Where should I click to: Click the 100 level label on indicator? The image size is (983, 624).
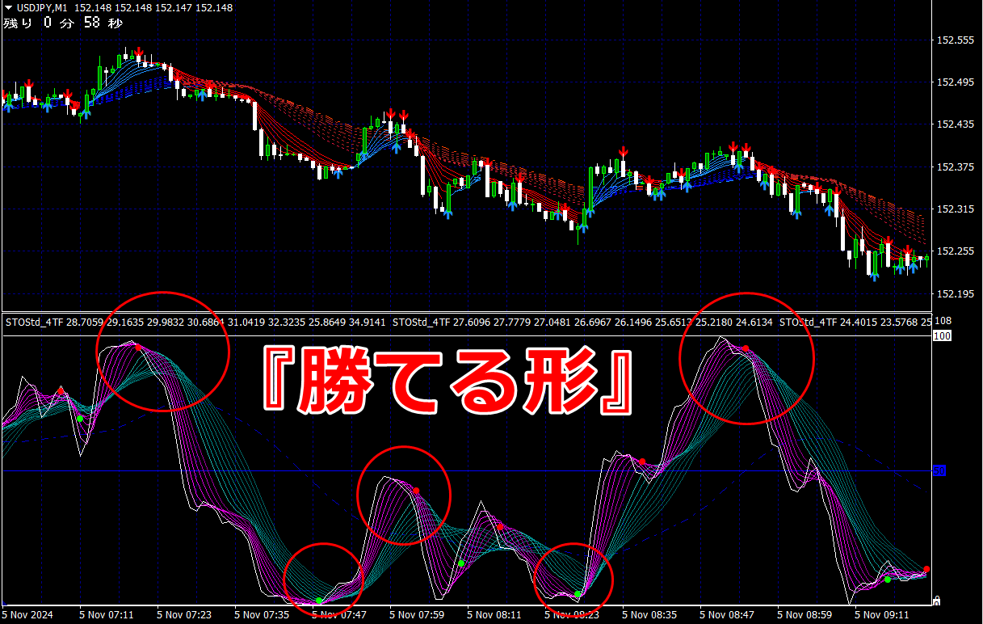pyautogui.click(x=942, y=335)
